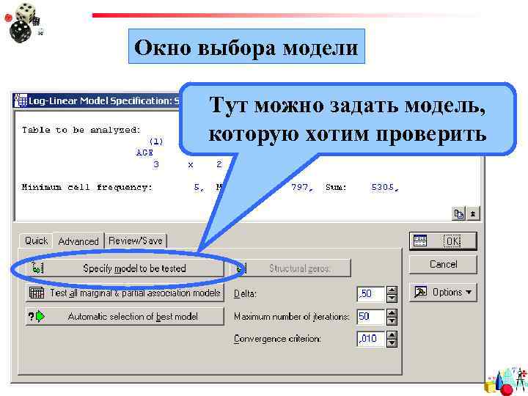
Task: Click the Sum value 5305
Action: pos(385,187)
